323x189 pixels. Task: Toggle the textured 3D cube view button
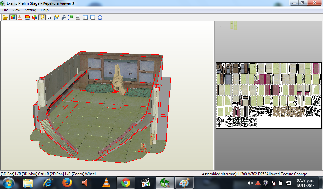pos(13,17)
